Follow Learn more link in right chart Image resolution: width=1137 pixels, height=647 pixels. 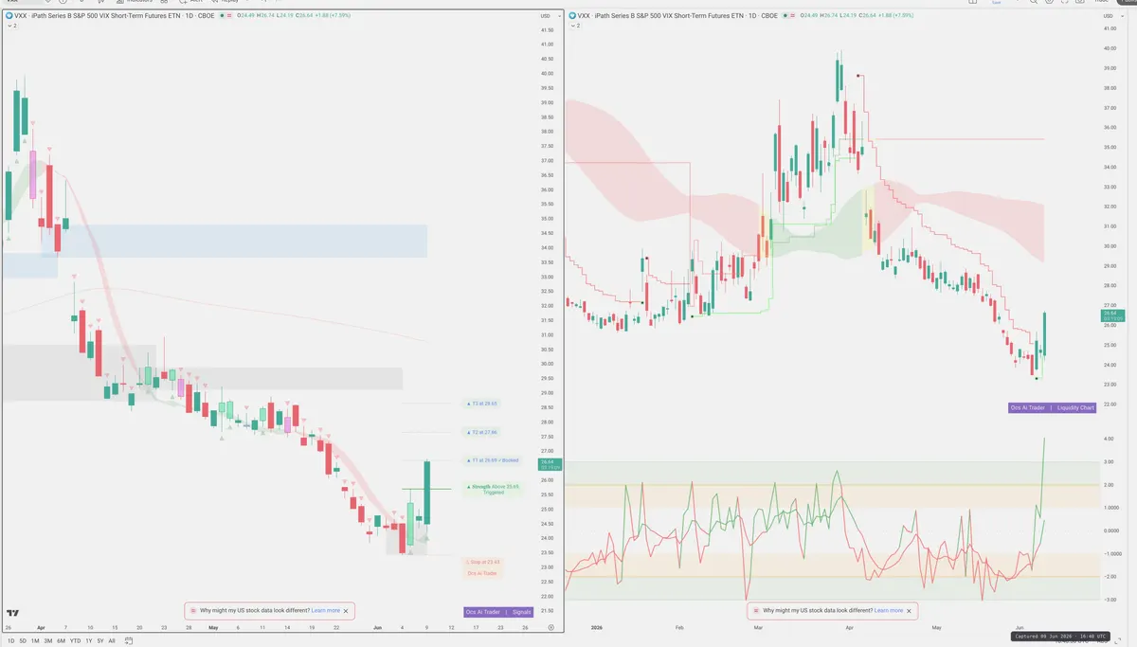(889, 611)
